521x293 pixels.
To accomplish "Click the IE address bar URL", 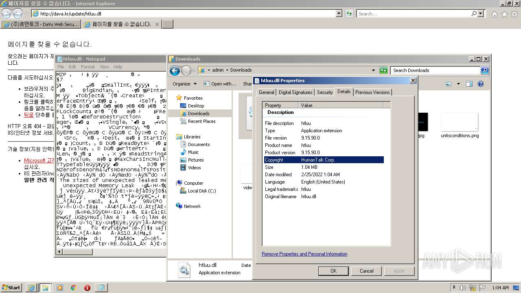I will pos(71,13).
